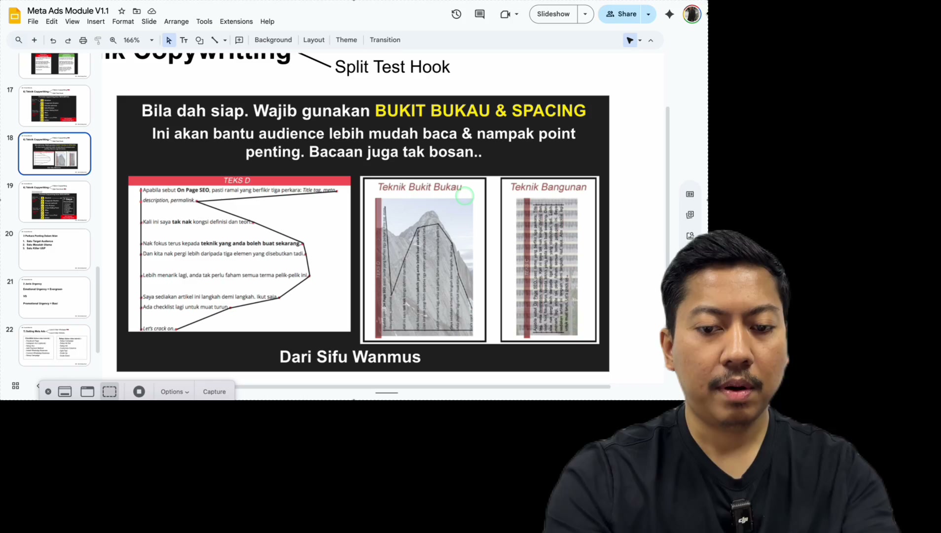Open the Transition panel

click(x=385, y=40)
